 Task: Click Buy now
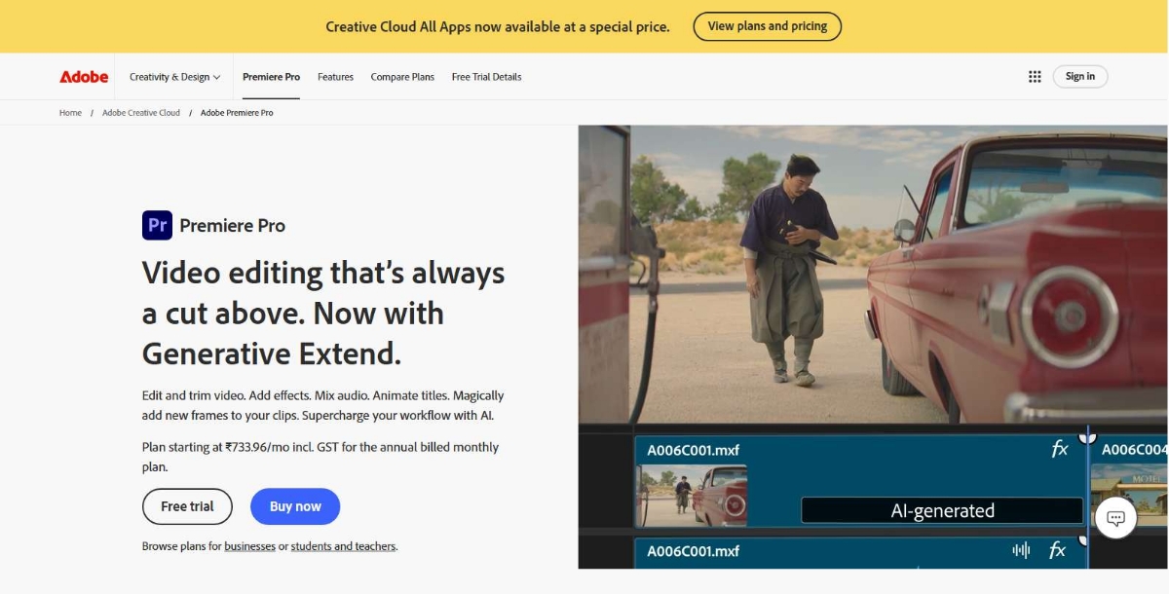click(x=295, y=506)
